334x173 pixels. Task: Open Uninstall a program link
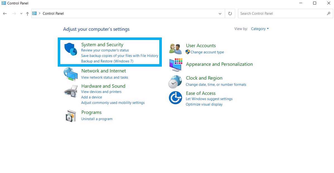click(97, 119)
